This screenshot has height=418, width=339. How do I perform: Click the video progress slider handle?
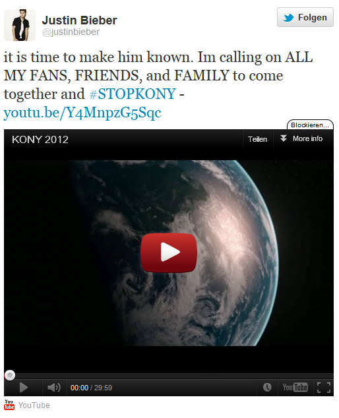(x=10, y=375)
